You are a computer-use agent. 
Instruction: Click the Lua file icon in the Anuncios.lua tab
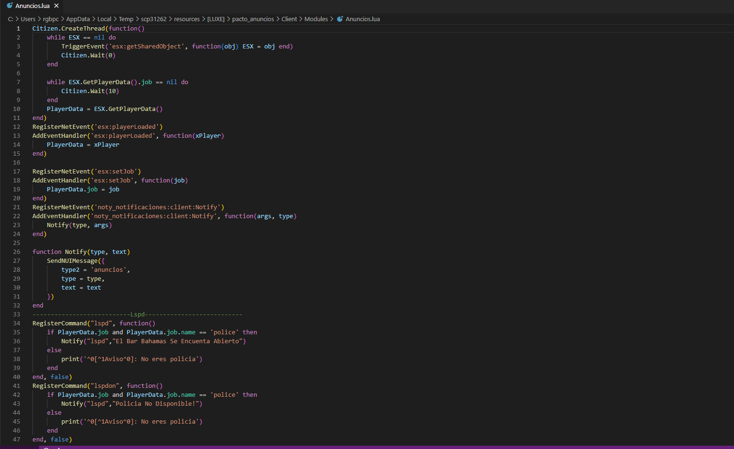(10, 6)
